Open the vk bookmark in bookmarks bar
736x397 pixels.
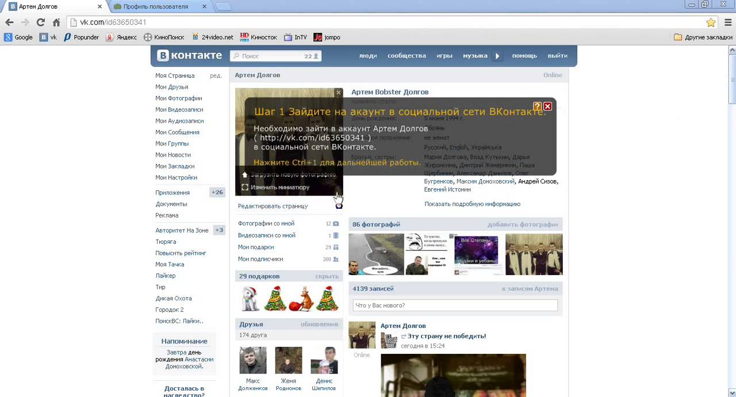tap(48, 37)
